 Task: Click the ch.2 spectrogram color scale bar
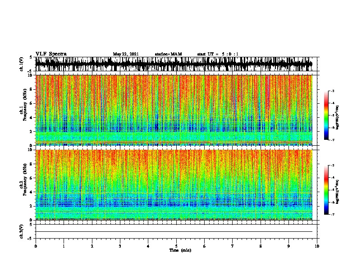pos(326,190)
